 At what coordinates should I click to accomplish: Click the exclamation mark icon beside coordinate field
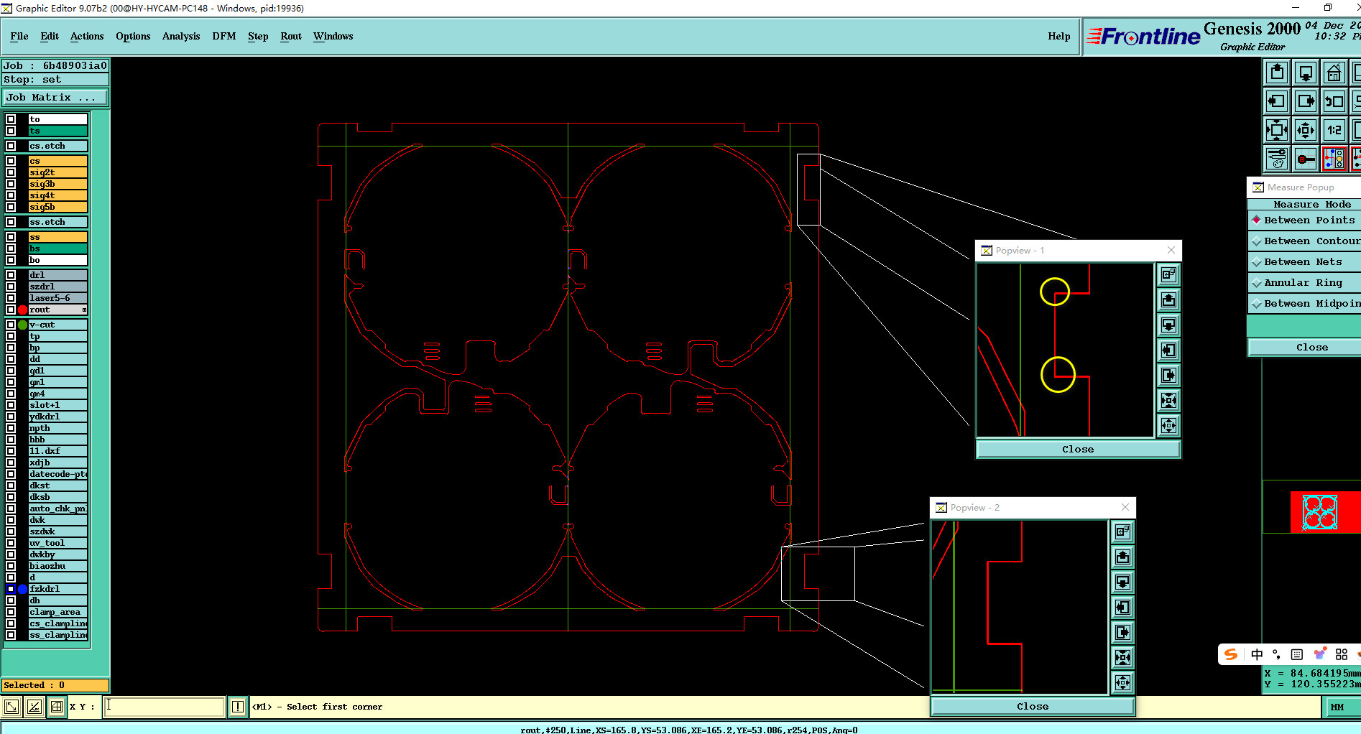[x=238, y=707]
